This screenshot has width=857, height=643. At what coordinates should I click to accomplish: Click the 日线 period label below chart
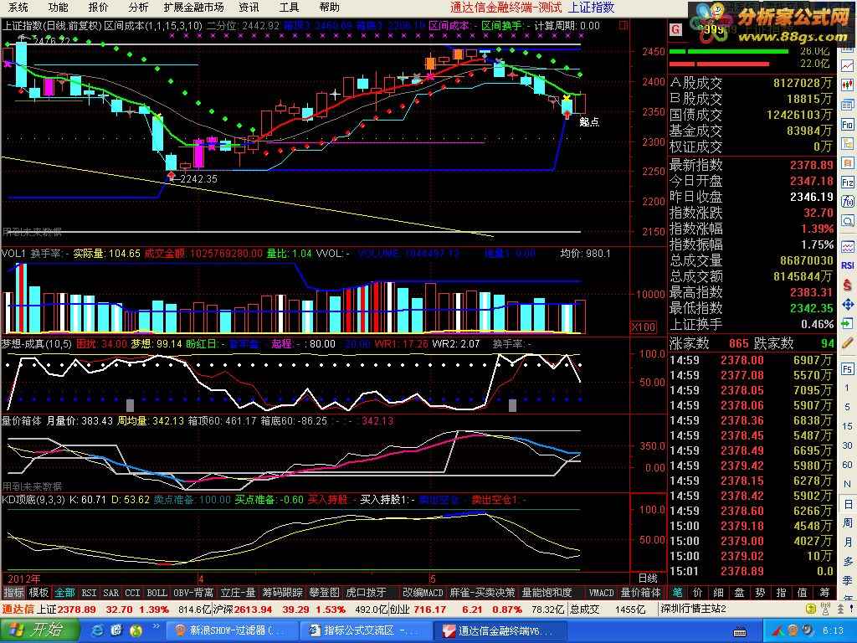click(x=648, y=578)
